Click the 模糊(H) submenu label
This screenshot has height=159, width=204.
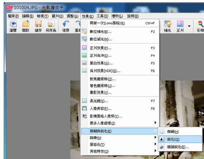tap(173, 132)
